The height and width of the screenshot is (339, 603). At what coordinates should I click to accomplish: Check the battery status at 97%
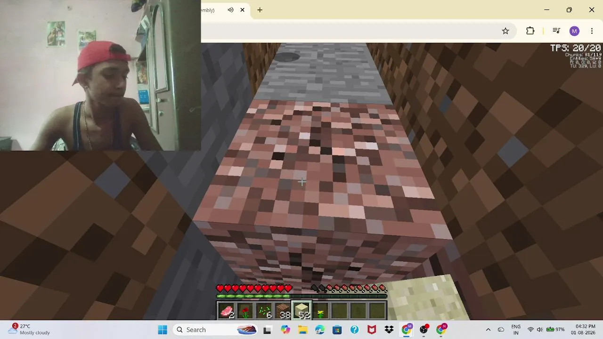(x=555, y=330)
